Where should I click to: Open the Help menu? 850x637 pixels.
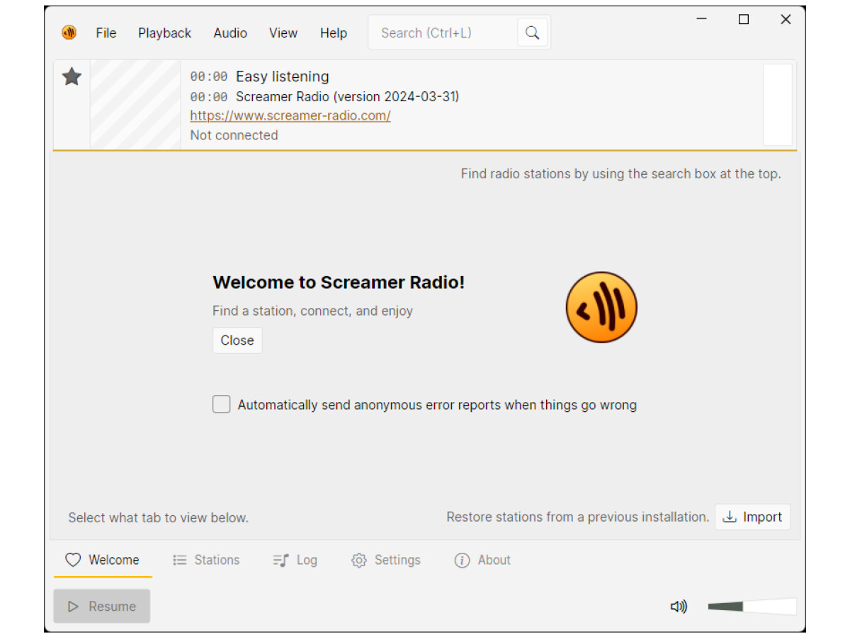[x=333, y=33]
